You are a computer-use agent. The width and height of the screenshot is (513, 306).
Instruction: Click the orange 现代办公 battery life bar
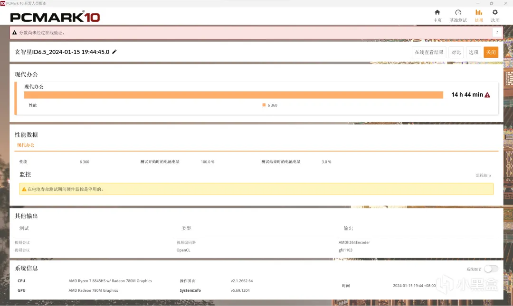(x=234, y=95)
